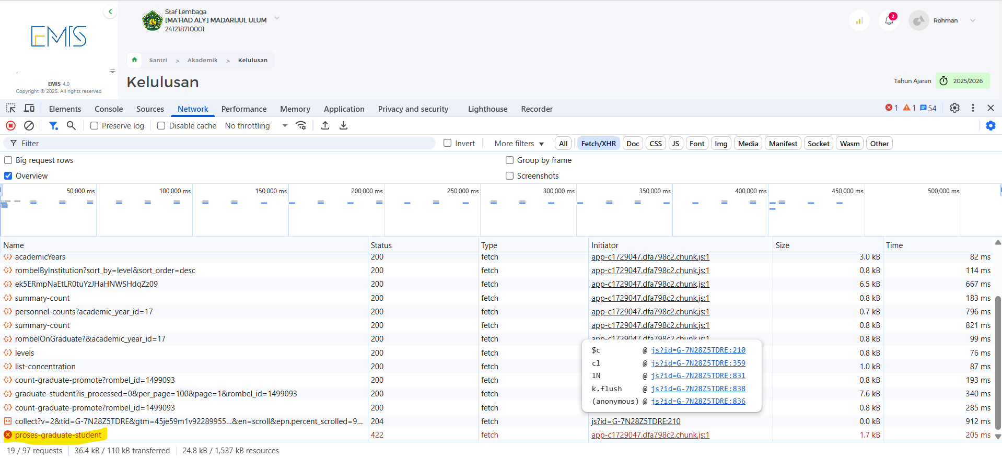
Task: Uncheck the Overview checkbox
Action: pos(8,176)
